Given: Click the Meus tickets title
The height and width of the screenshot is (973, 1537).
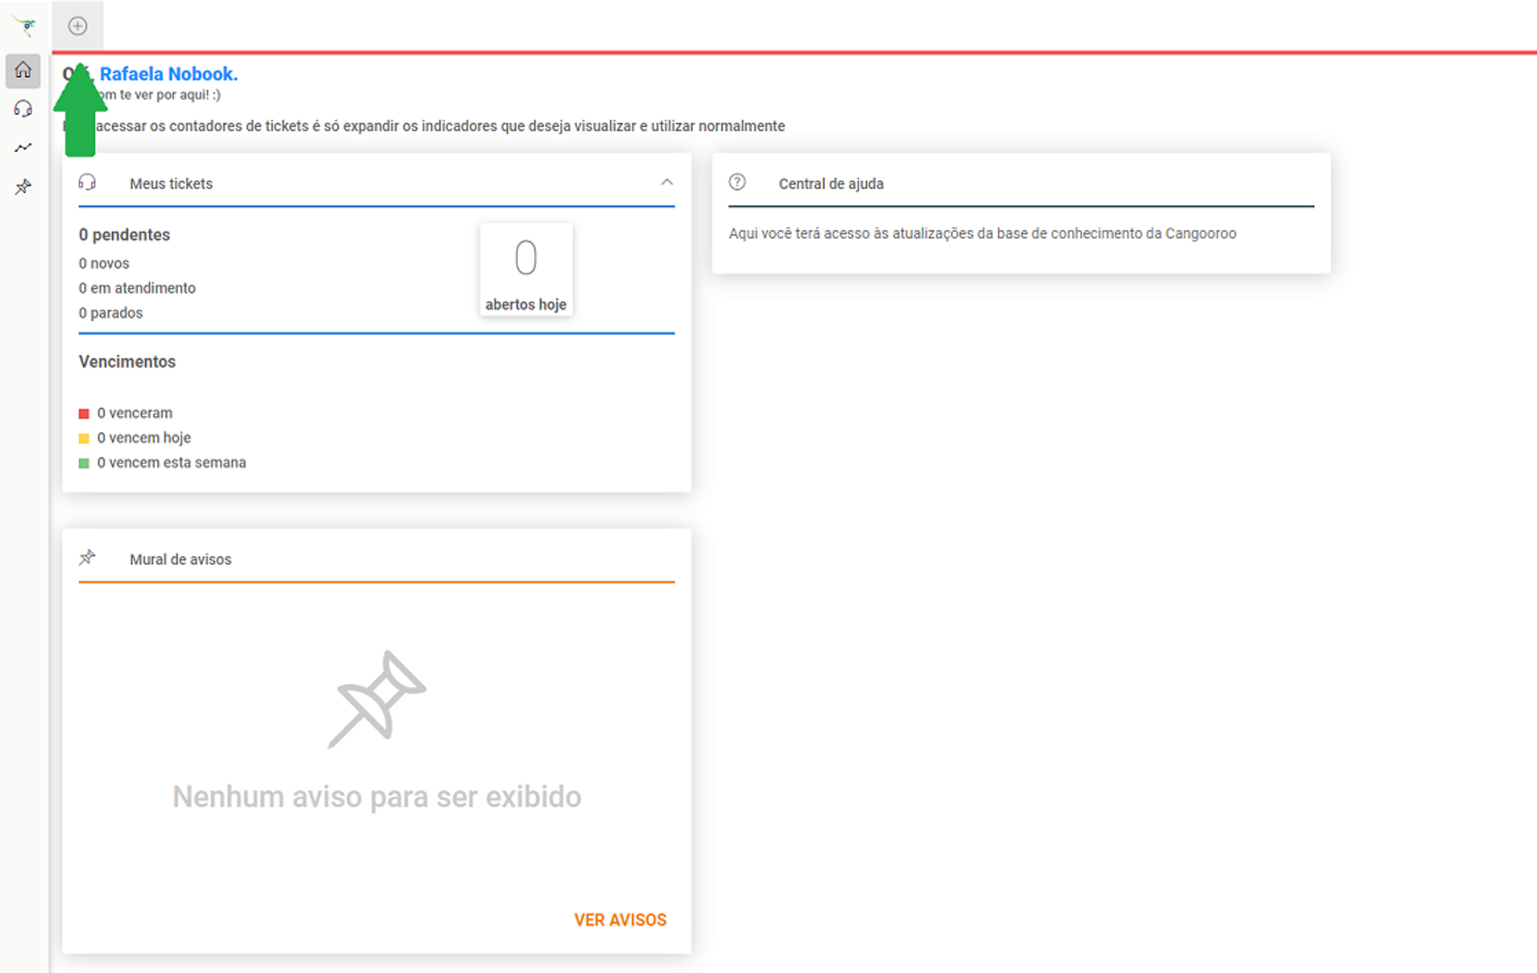Looking at the screenshot, I should 171,184.
